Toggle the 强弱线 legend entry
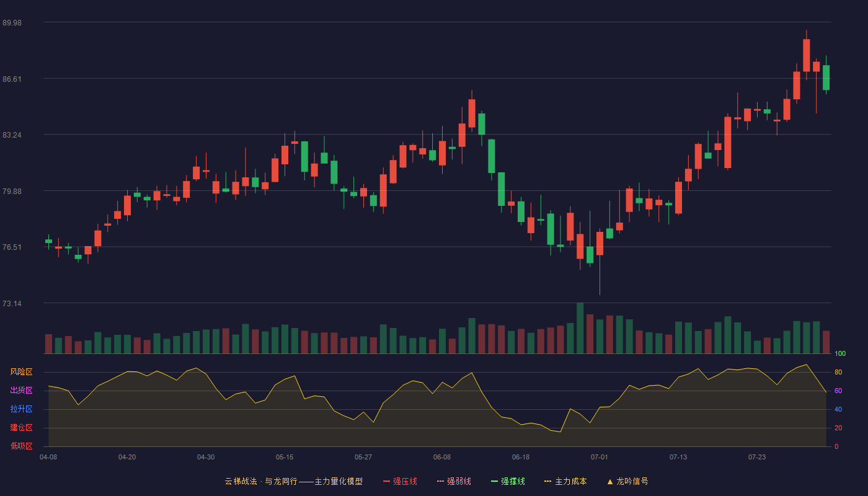The image size is (868, 496). coord(454,481)
